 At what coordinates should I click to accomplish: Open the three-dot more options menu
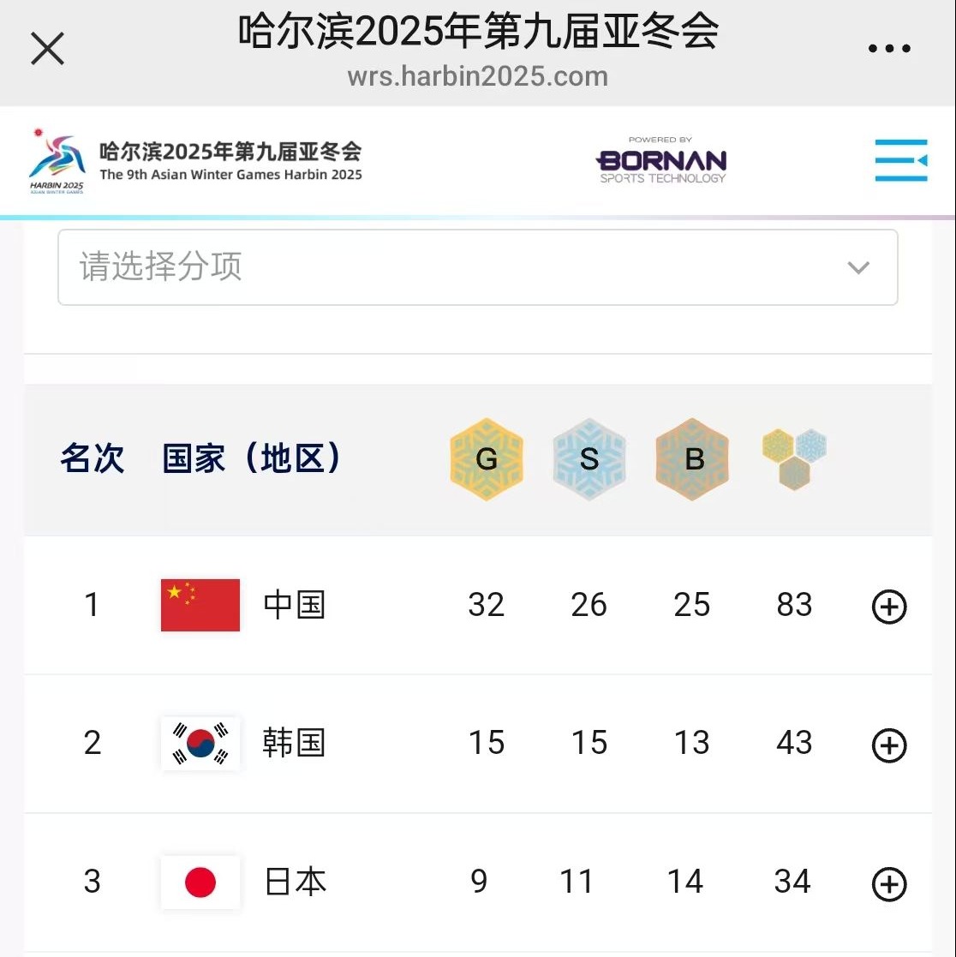tap(889, 48)
